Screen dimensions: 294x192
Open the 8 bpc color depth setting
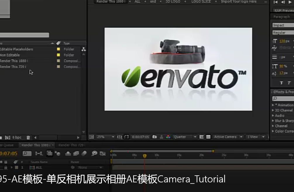pyautogui.click(x=17, y=137)
